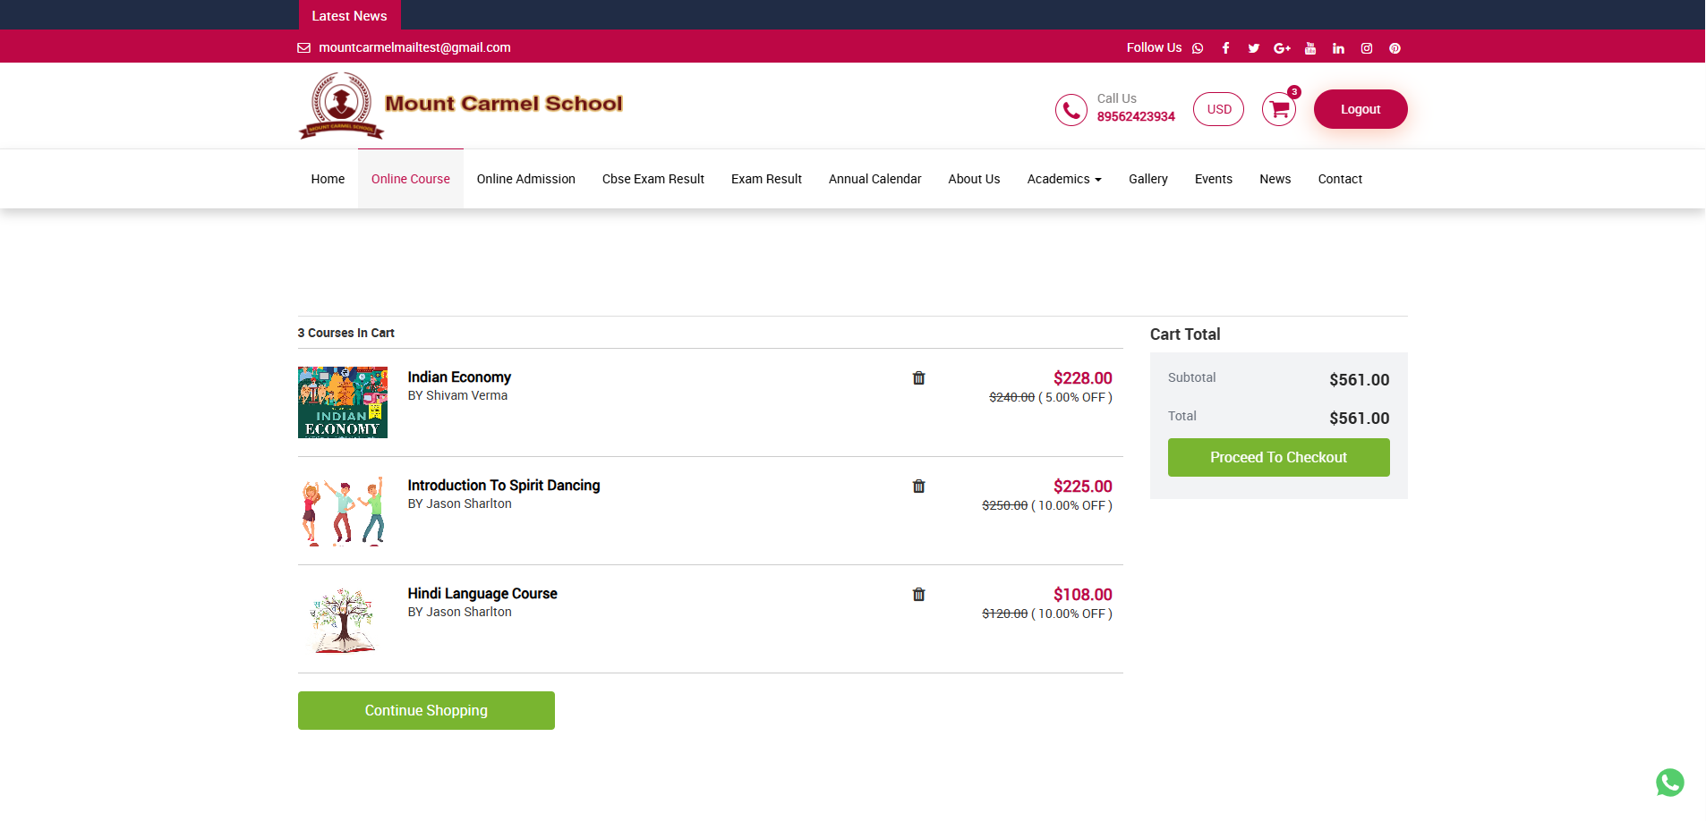Viewport: 1706px width, 821px height.
Task: Log out using the Logout button
Action: click(x=1360, y=109)
